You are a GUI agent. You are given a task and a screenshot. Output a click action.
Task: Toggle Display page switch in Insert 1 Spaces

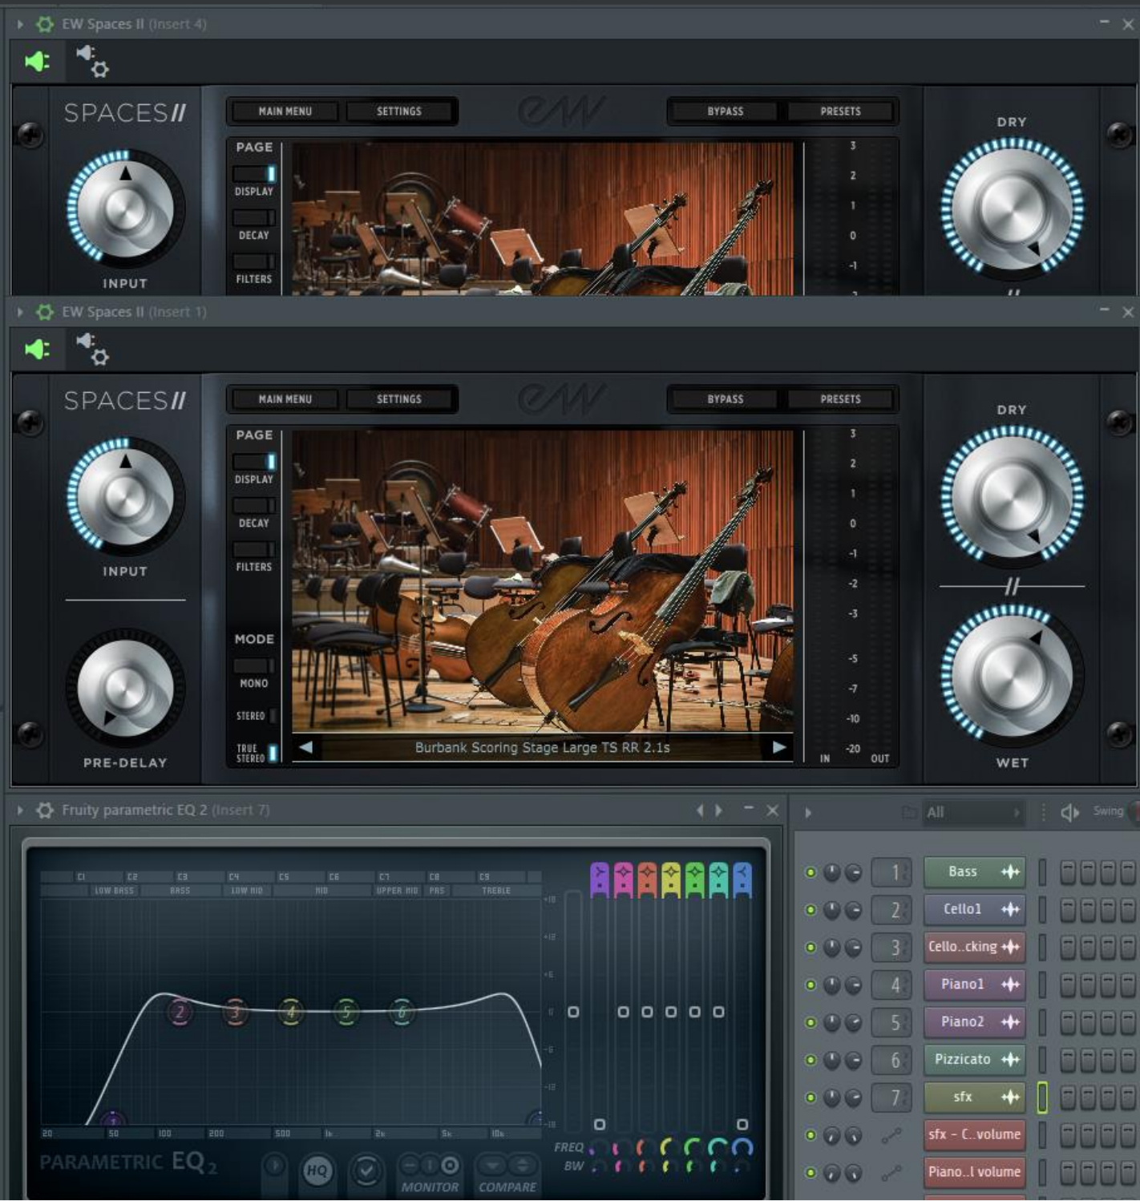pyautogui.click(x=254, y=461)
